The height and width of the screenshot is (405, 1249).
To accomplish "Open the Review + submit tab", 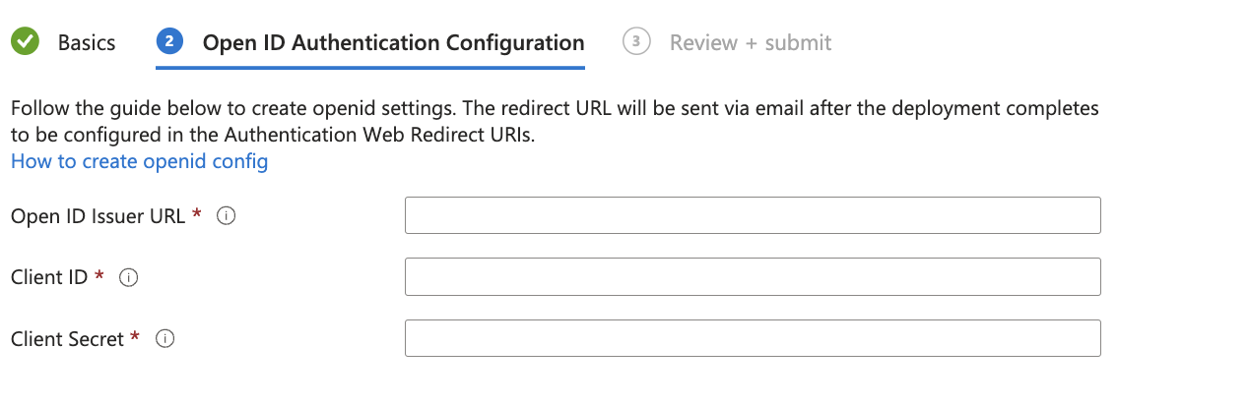I will 751,43.
